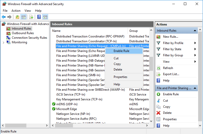This screenshot has height=134, width=203.
Task: Collapse the Inbound Rules actions section
Action: point(195,31)
